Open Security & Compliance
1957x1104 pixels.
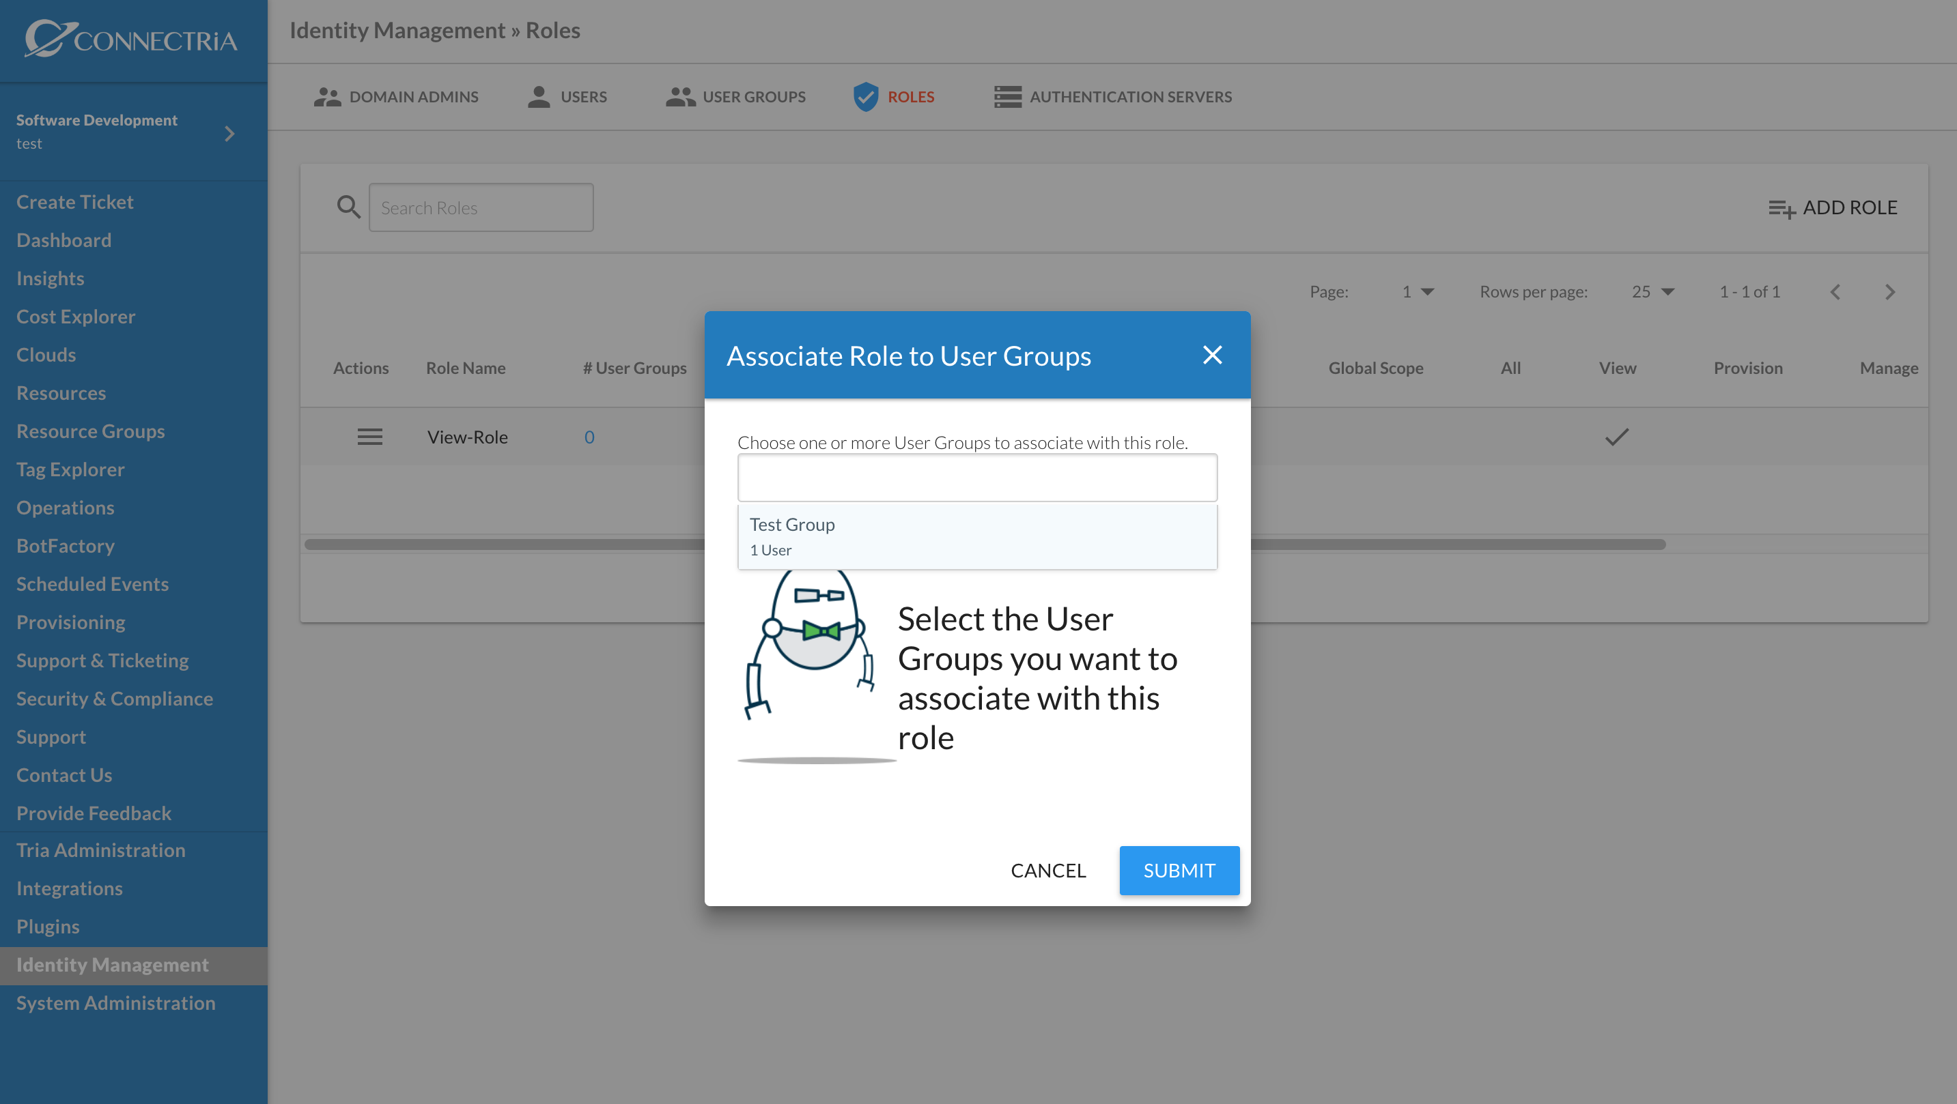(x=115, y=699)
